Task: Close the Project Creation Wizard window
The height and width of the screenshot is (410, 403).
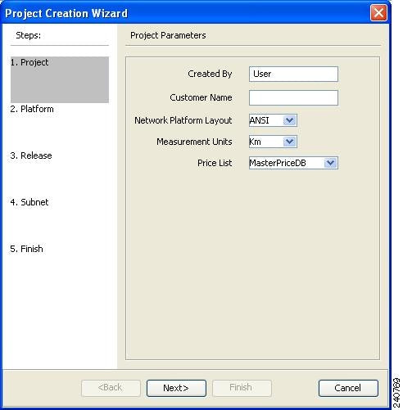Action: 378,12
